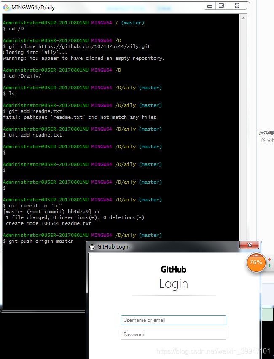Click the fatal pathspec error line
The image size is (274, 359).
(x=80, y=117)
